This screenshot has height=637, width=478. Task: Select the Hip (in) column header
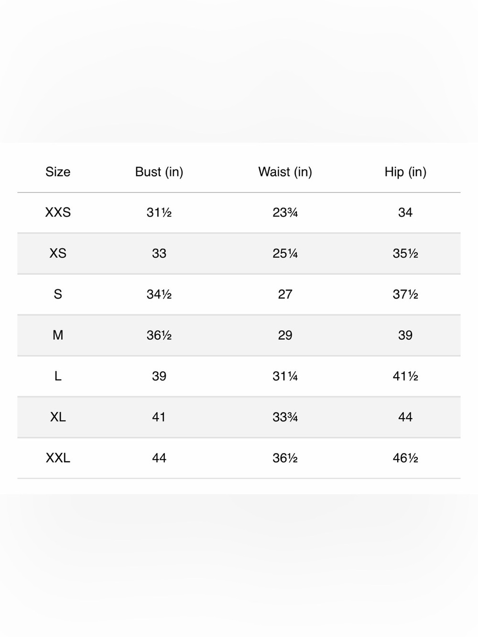(x=405, y=172)
